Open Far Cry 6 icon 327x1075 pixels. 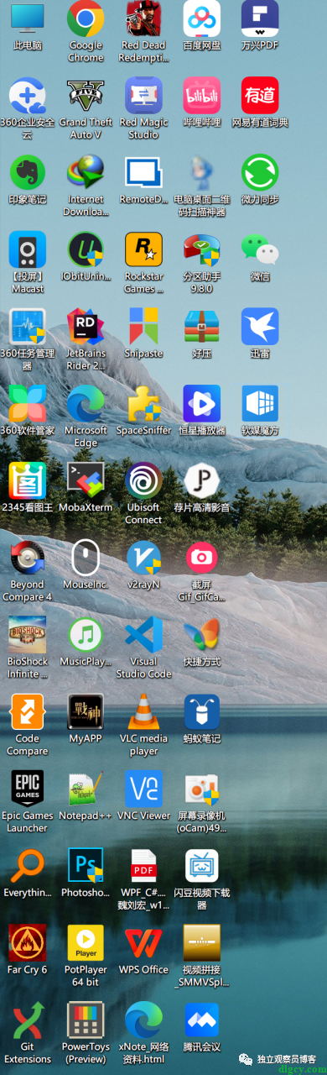pos(27,942)
